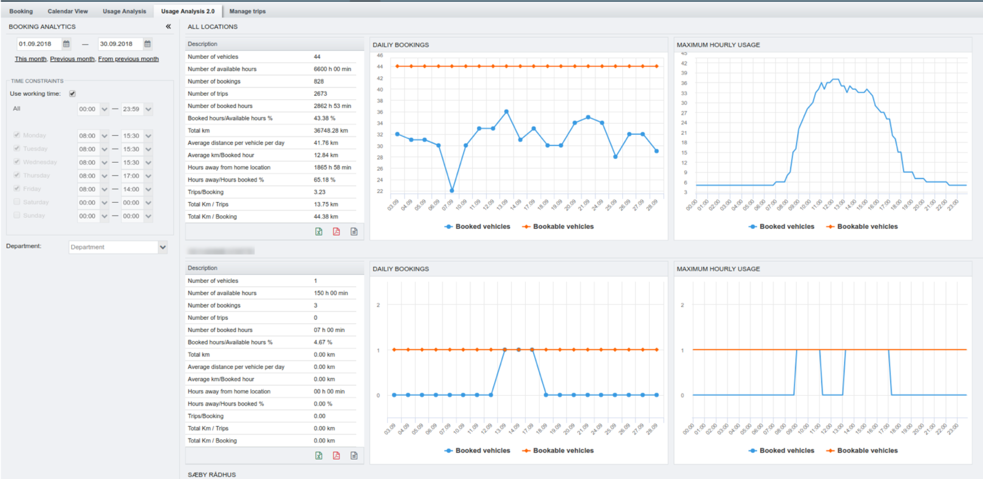Click the end date field 30.09.2018
983x479 pixels.
pyautogui.click(x=120, y=44)
